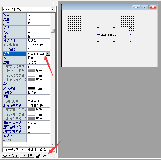Image resolution: width=161 pixels, height=160 pixels.
Task: Float the properties panel with the square button
Action: point(51,3)
